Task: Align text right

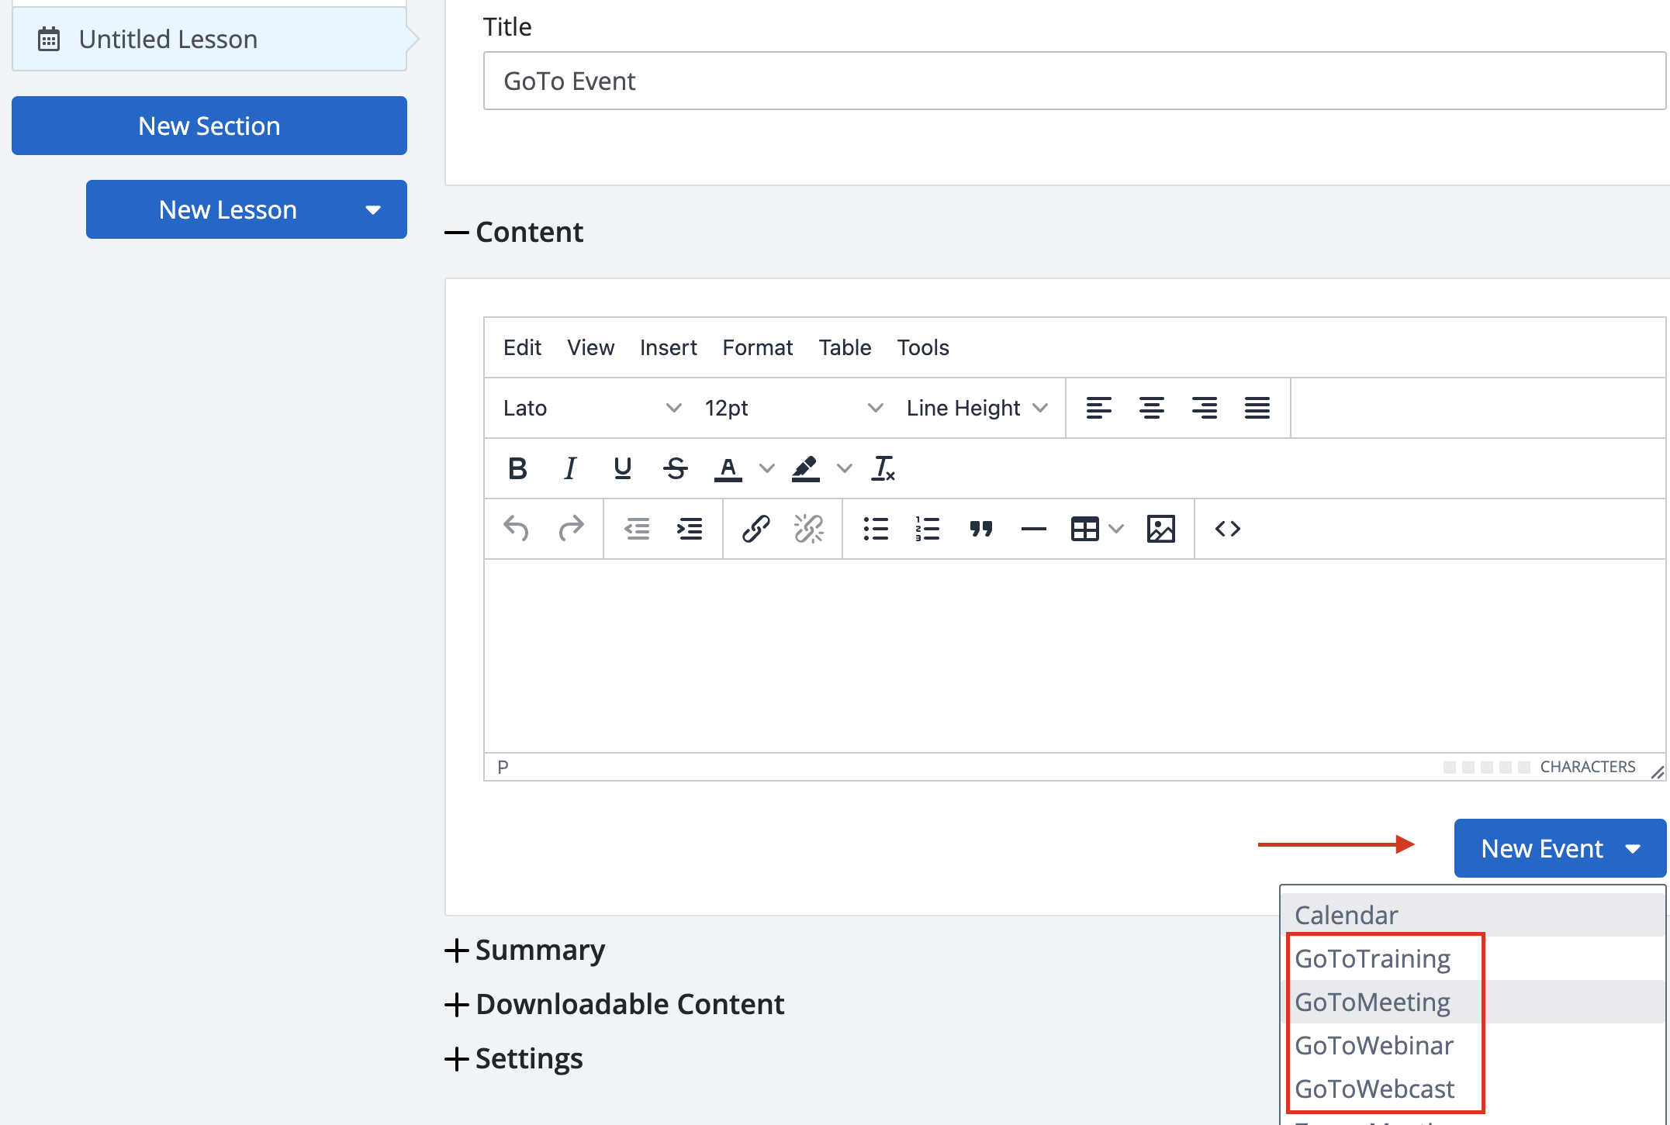Action: tap(1205, 408)
